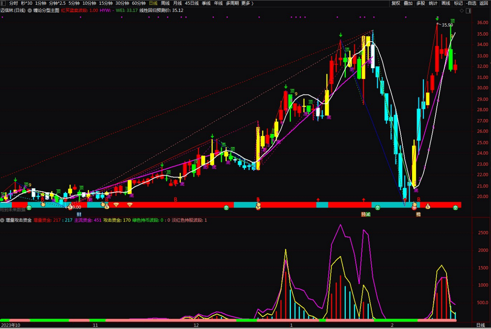Select the 5分钟 period tab
This screenshot has width=491, height=329.
[74, 3]
